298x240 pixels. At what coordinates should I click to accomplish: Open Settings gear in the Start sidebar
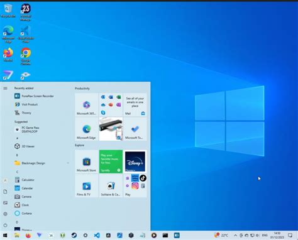click(x=5, y=214)
